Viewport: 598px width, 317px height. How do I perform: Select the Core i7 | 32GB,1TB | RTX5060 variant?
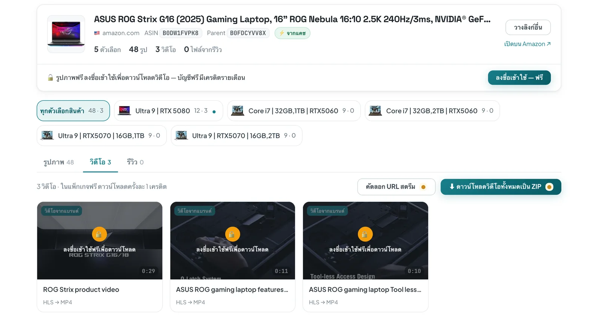[x=294, y=111]
